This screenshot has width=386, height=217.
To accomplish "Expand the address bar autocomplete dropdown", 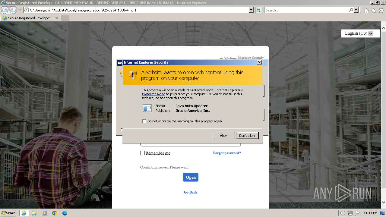I will (x=251, y=10).
